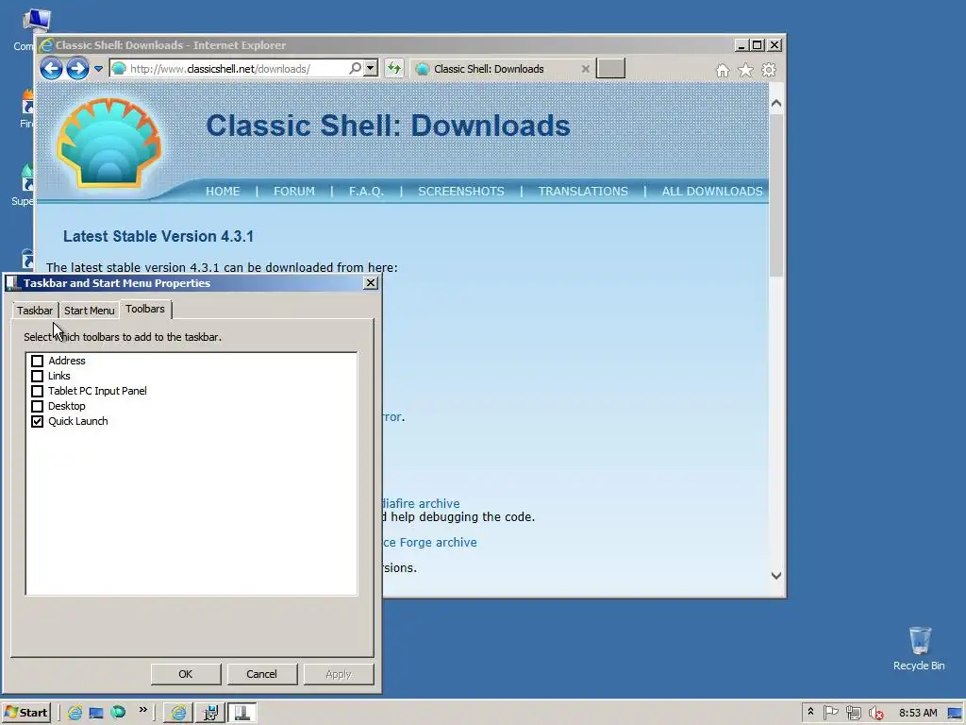This screenshot has width=966, height=725.
Task: Maximize the Internet Explorer window
Action: click(758, 45)
